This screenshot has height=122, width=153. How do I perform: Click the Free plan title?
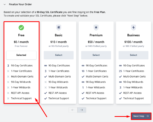[21, 35]
